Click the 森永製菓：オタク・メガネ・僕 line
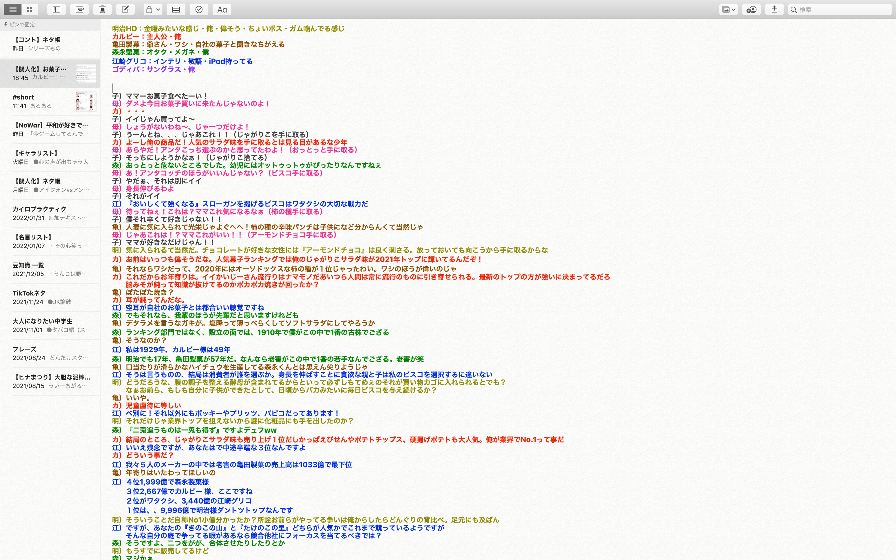 tap(160, 52)
